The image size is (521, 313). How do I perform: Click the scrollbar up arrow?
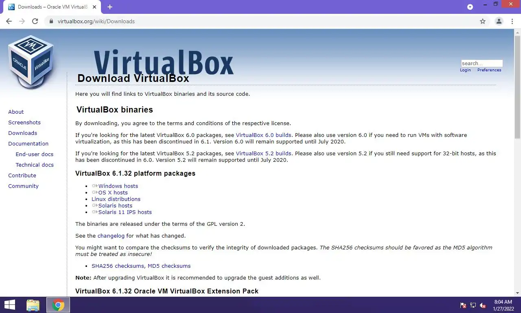[517, 32]
